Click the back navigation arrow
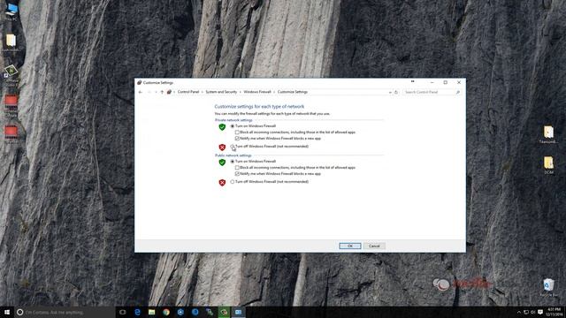This screenshot has width=566, height=318. point(141,92)
